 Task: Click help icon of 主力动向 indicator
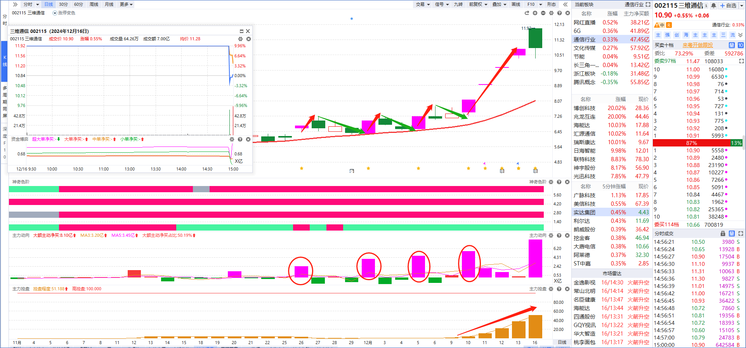pos(559,235)
